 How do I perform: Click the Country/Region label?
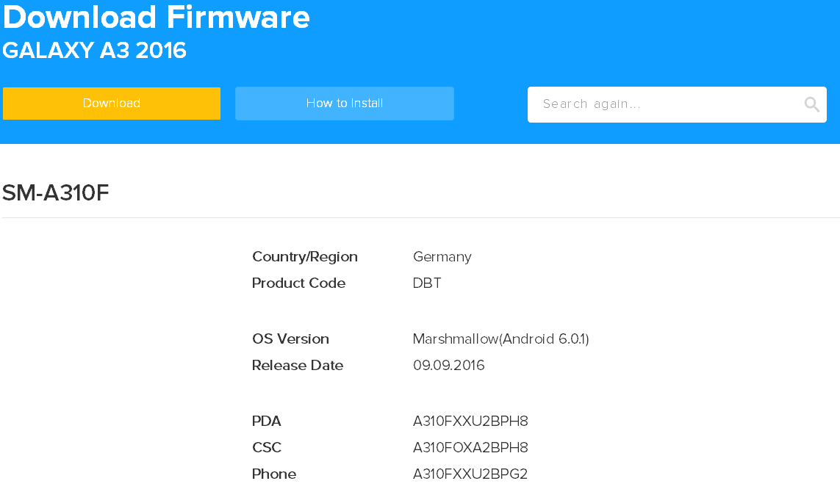pyautogui.click(x=305, y=257)
